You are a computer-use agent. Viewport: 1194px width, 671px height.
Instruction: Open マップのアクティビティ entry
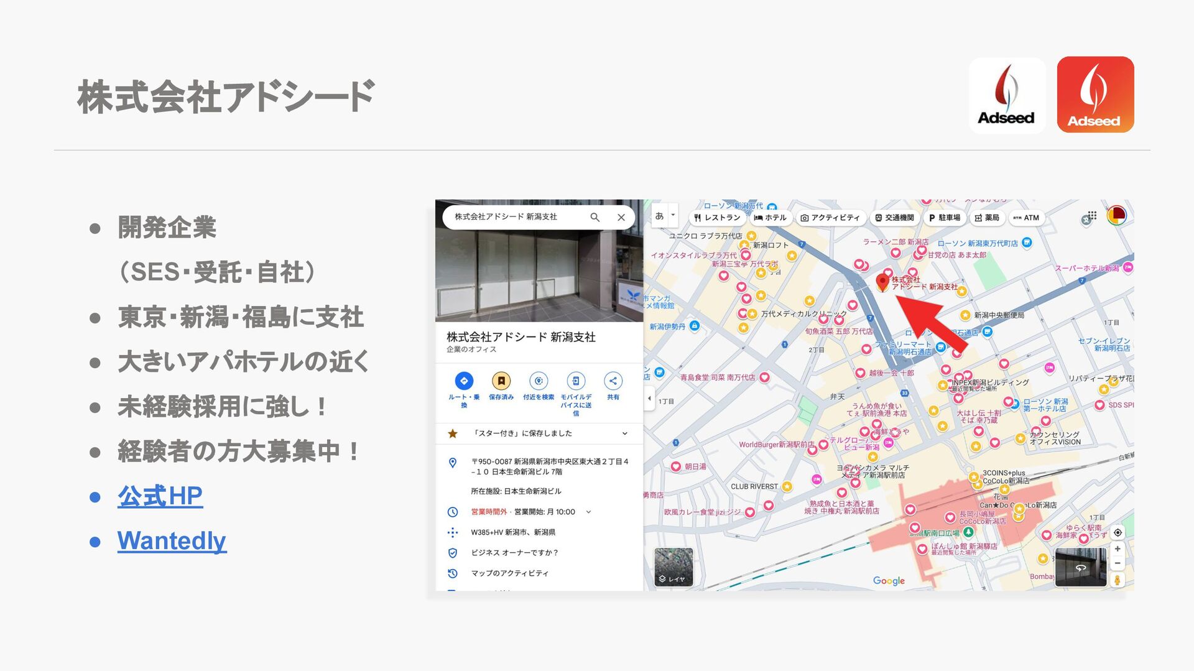coord(510,573)
